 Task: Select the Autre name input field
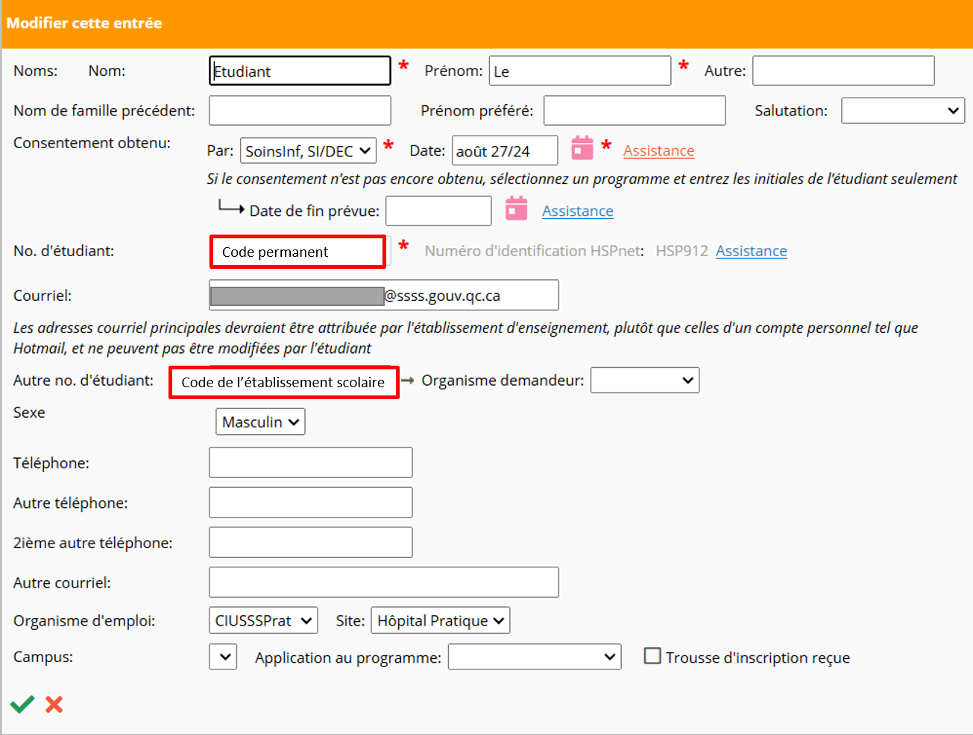coord(843,71)
